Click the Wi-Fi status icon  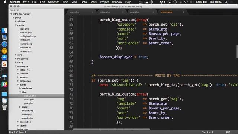186,2
